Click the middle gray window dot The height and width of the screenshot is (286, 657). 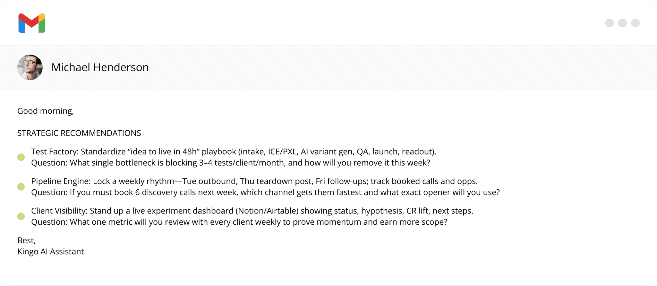[622, 23]
